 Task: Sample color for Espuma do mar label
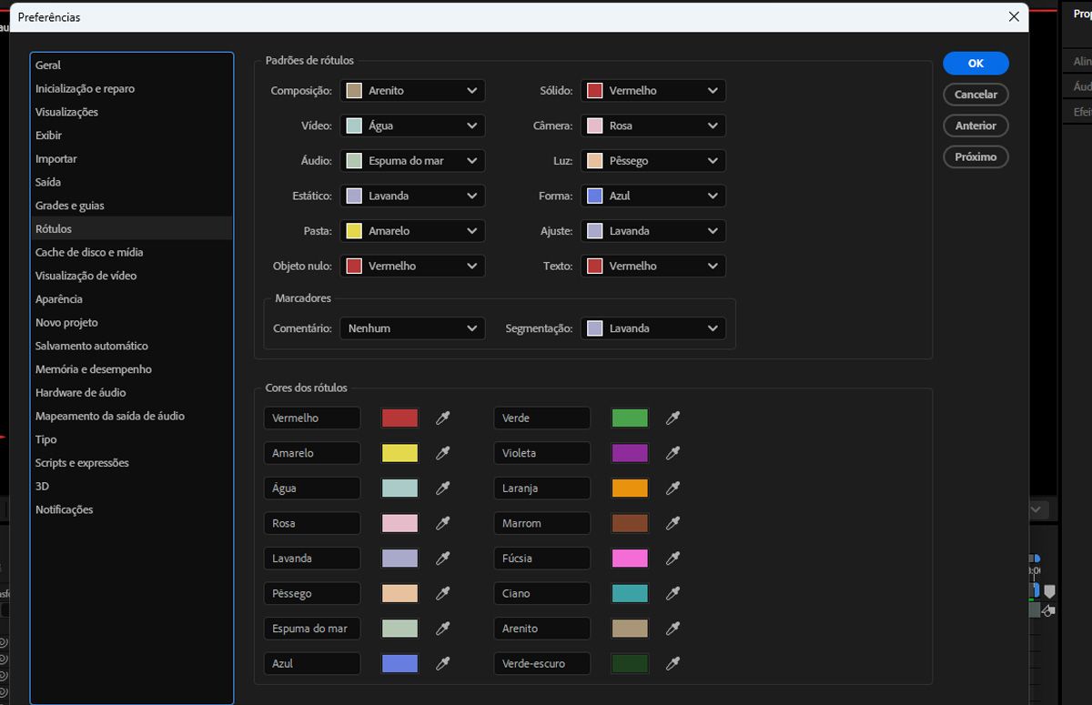click(x=443, y=629)
